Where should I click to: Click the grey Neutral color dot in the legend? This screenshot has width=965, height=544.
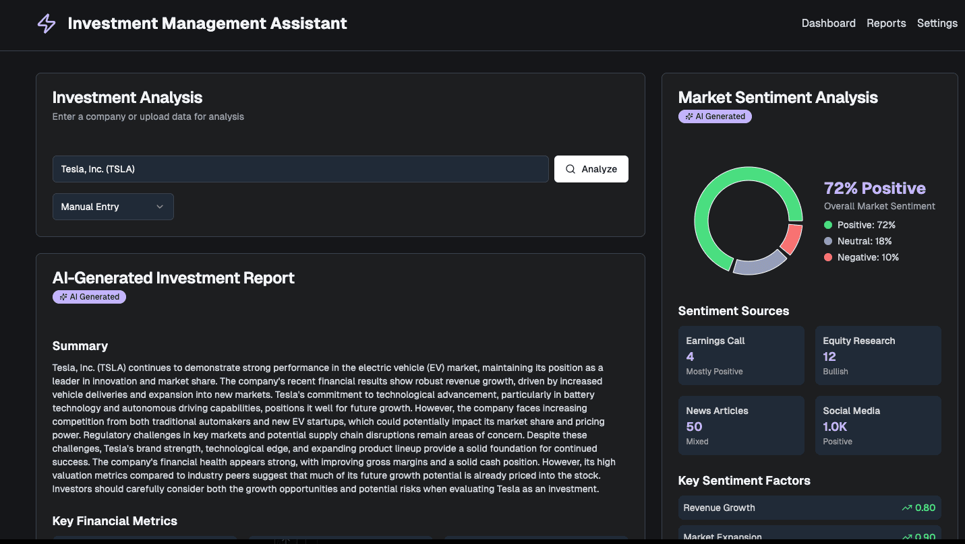[x=827, y=241]
